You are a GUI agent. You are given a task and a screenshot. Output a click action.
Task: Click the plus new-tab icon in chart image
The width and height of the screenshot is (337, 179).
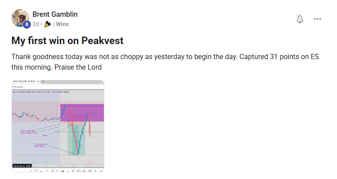42,82
